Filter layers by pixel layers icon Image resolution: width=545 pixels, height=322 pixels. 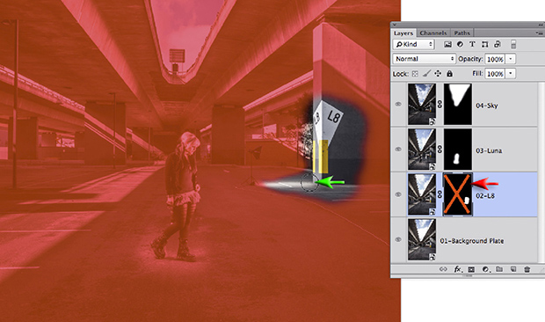[x=448, y=44]
